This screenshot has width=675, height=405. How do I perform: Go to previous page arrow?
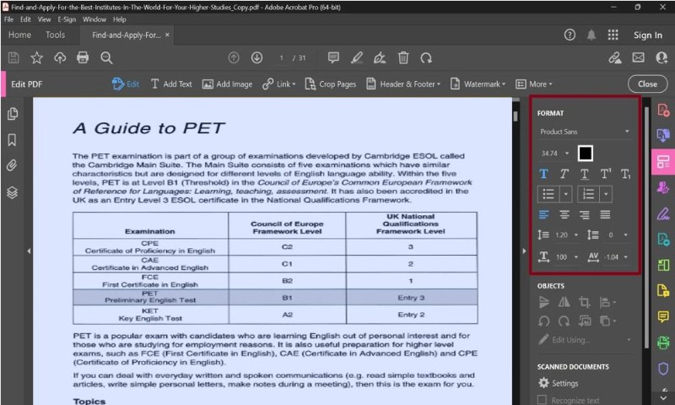234,57
